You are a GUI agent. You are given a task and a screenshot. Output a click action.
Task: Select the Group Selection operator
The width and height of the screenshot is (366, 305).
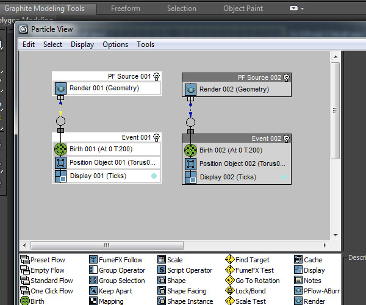[117, 281]
